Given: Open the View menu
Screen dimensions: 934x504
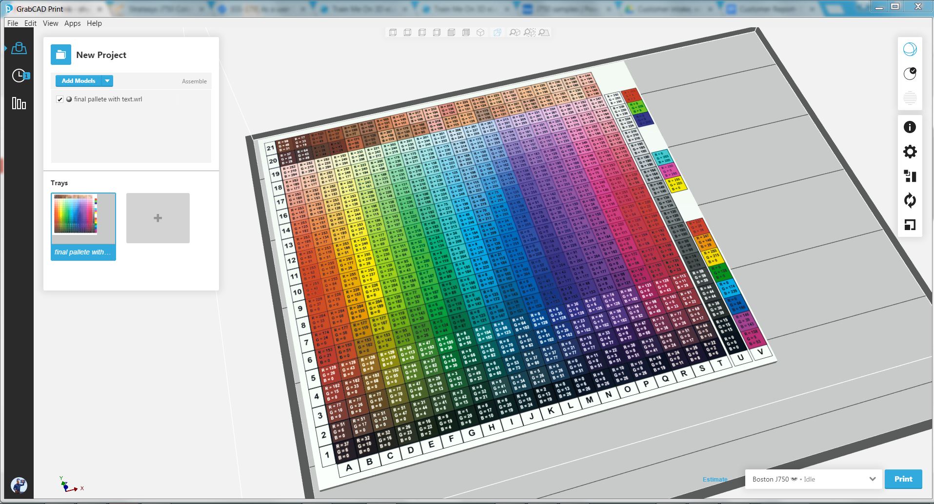Looking at the screenshot, I should (x=50, y=23).
